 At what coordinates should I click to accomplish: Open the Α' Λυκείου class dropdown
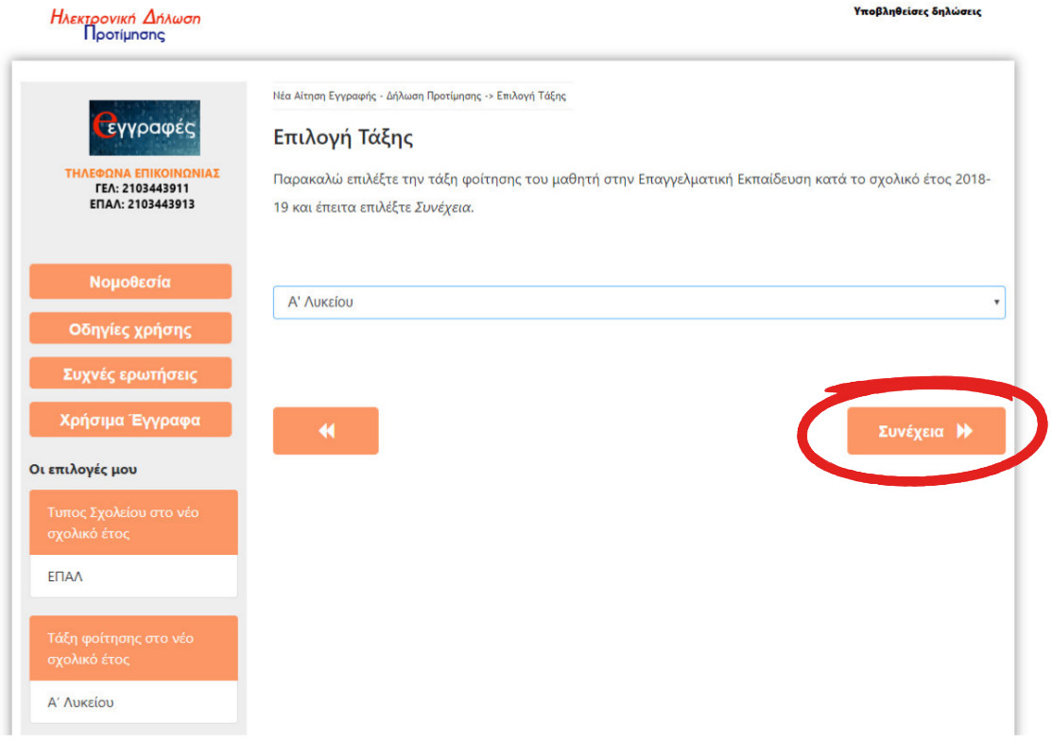(x=638, y=302)
